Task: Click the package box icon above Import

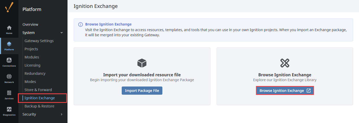Action: click(142, 63)
